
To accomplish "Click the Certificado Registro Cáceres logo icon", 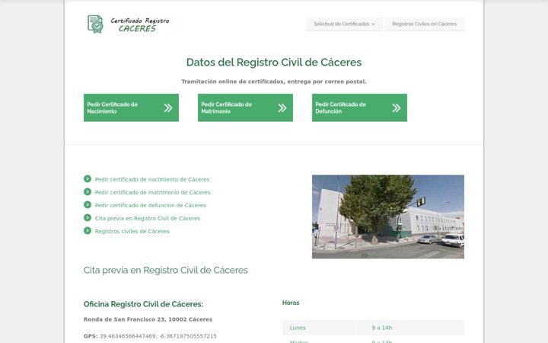I will click(95, 24).
